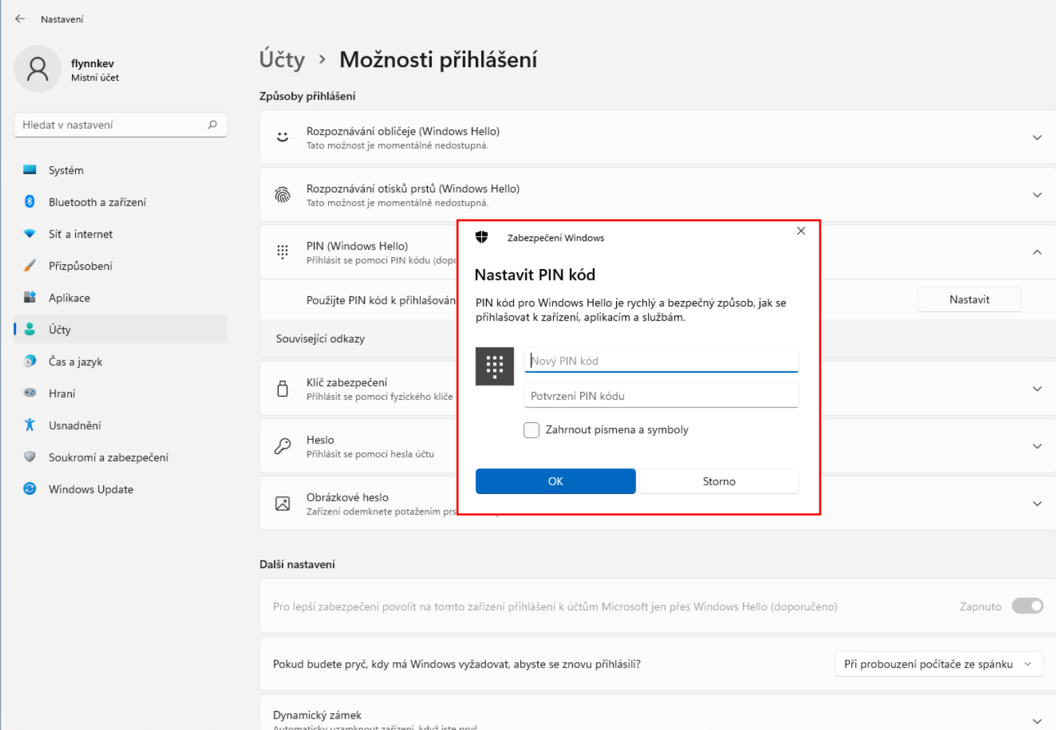Screen dimensions: 1056x730
Task: Click Storno to cancel PIN setup
Action: point(718,481)
